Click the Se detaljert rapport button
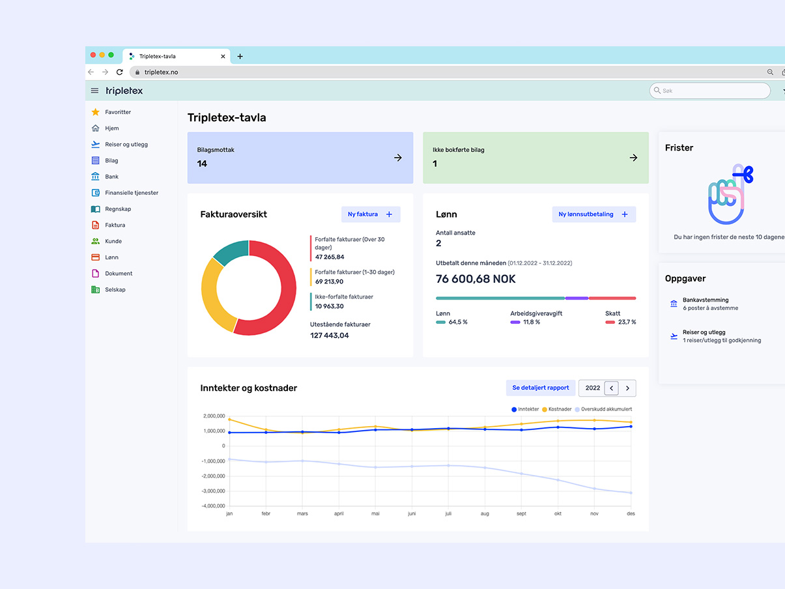 540,388
